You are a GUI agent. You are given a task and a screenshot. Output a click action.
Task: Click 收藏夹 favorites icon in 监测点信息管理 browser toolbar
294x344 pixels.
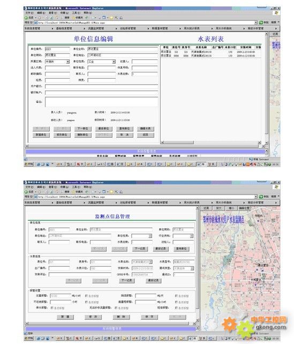point(74,192)
